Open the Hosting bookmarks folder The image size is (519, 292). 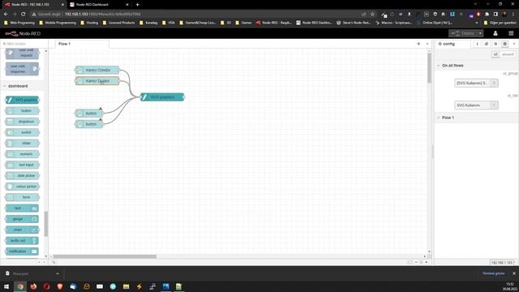point(89,23)
